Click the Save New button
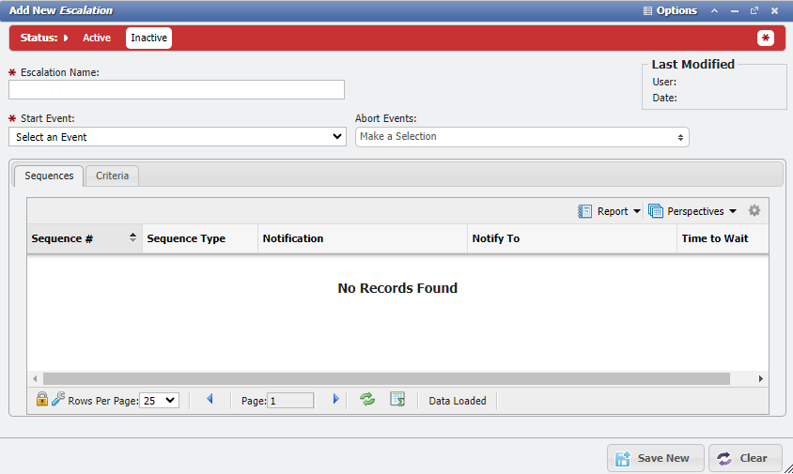This screenshot has height=474, width=793. [654, 458]
